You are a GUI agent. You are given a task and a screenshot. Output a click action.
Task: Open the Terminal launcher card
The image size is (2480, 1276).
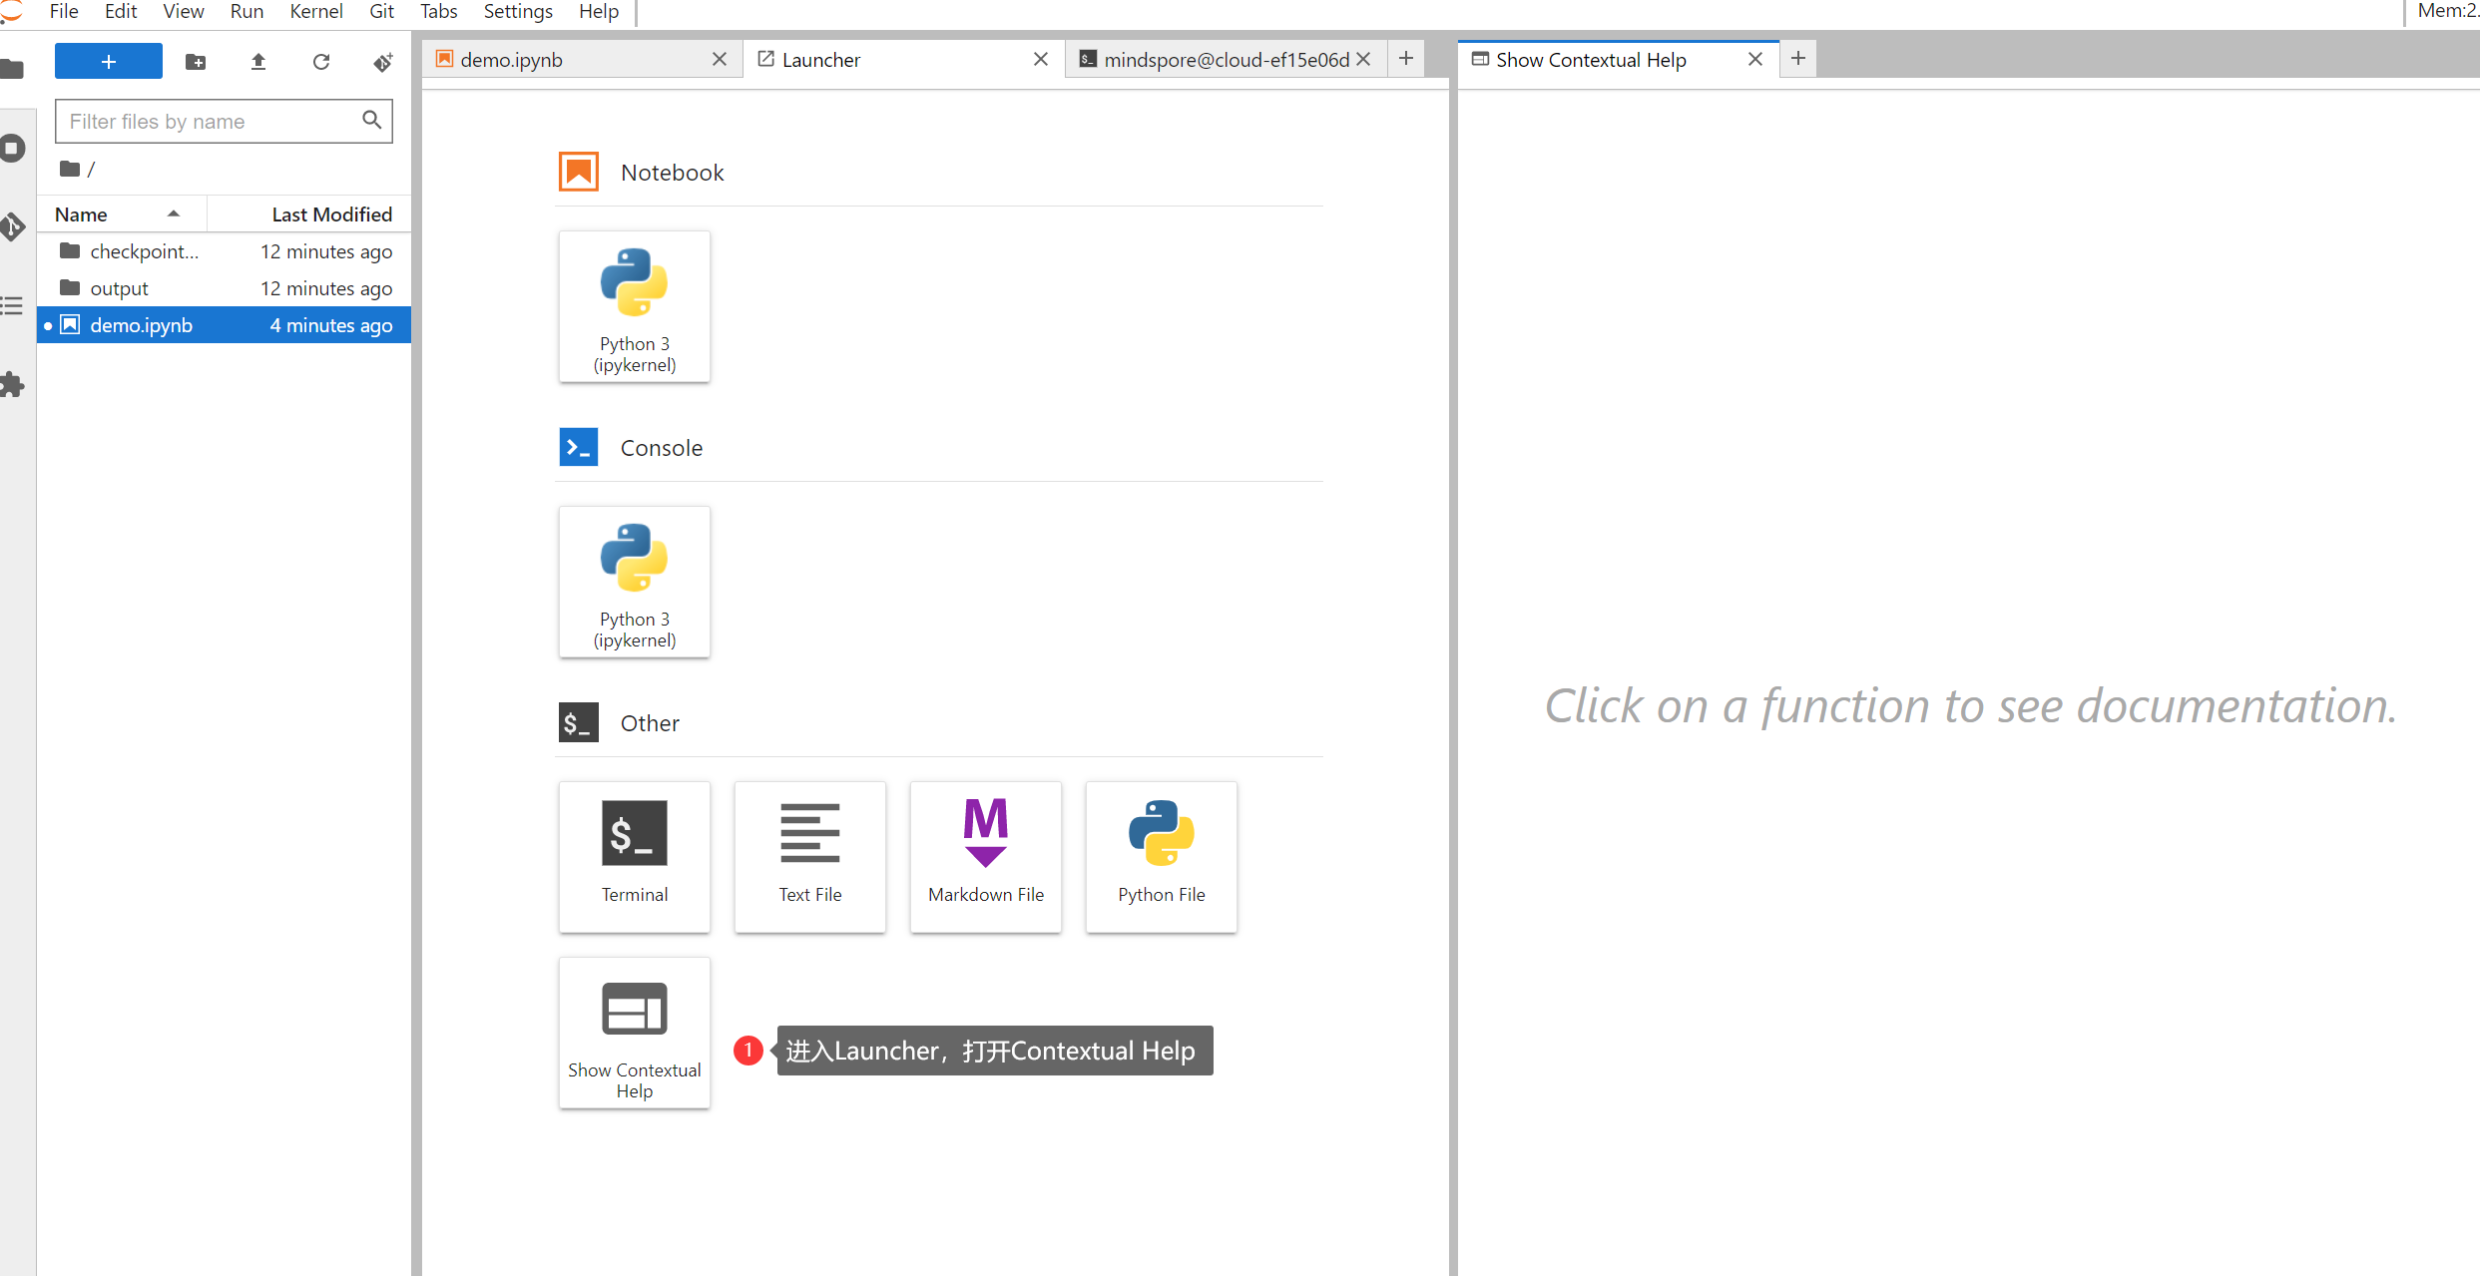(x=635, y=856)
